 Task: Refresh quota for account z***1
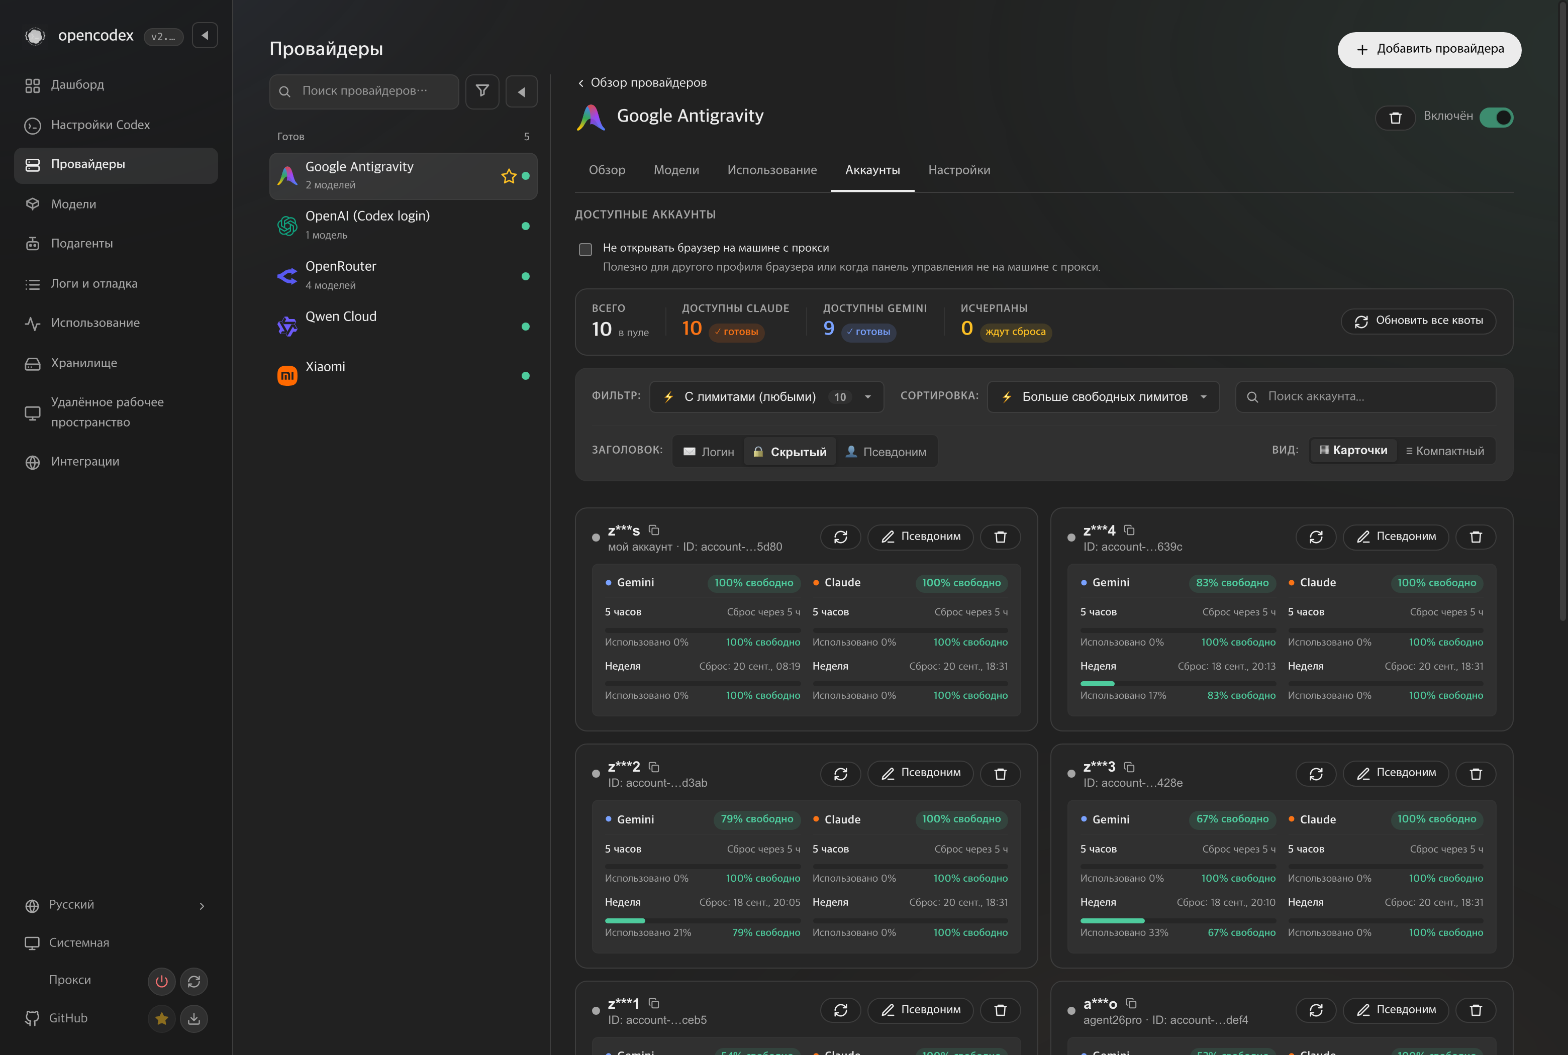click(x=840, y=1010)
